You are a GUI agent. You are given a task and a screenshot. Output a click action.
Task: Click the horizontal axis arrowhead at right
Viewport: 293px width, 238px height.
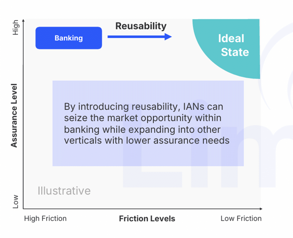click(261, 209)
